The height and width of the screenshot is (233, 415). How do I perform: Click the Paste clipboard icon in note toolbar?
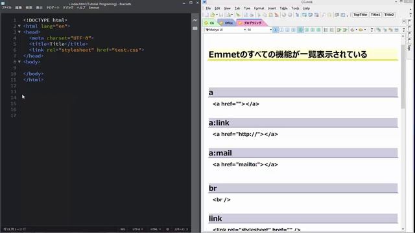coord(270,15)
